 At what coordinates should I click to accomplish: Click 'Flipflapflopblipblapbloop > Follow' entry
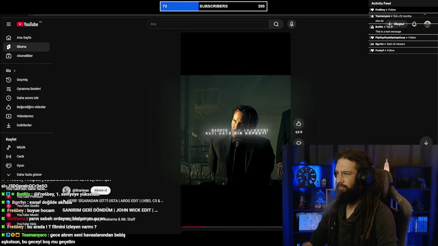[403, 38]
